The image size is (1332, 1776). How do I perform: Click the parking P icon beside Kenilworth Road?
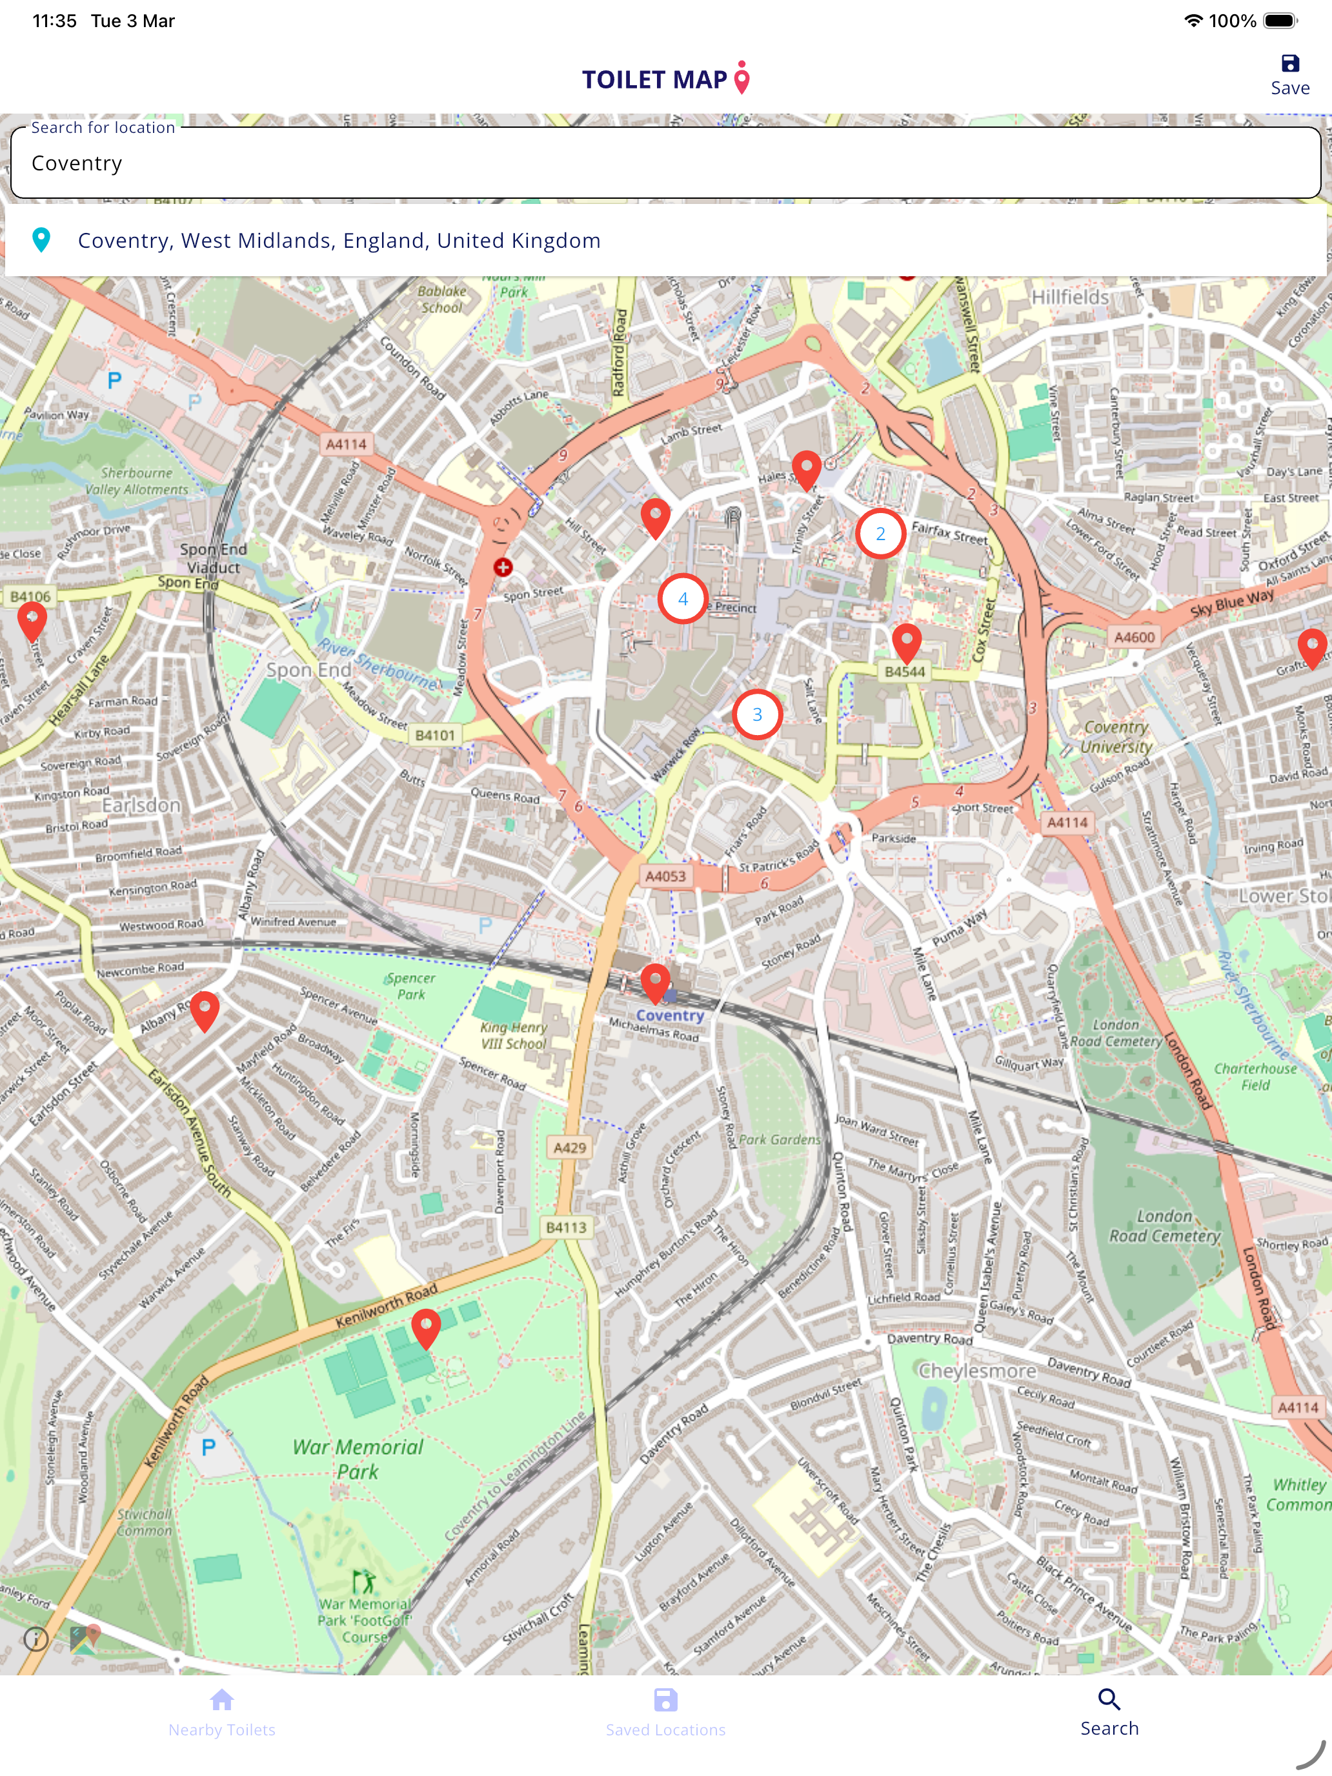(x=208, y=1447)
